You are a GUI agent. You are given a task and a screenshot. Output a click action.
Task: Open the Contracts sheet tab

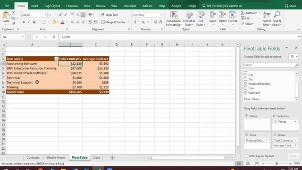pos(33,158)
